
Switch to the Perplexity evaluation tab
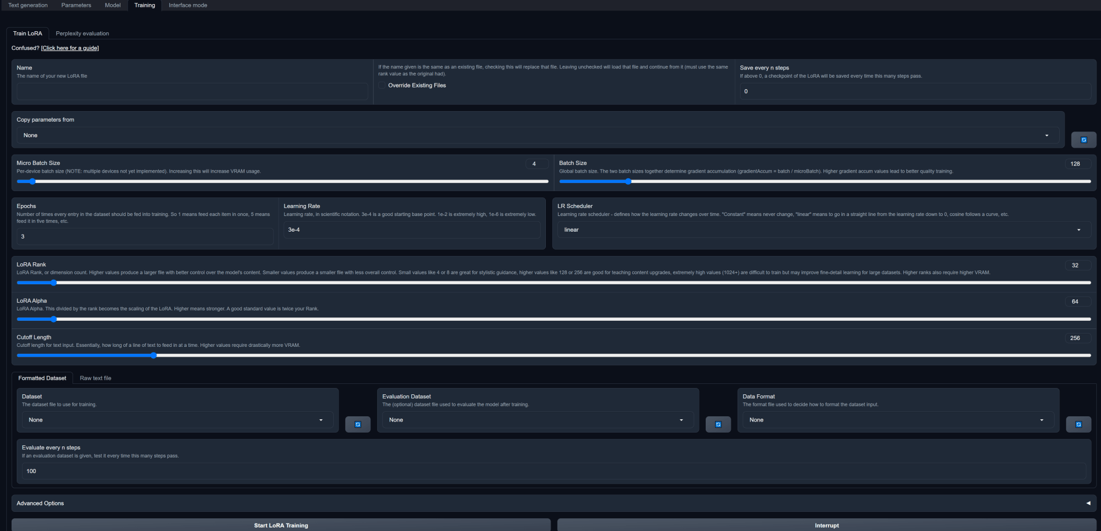[82, 33]
